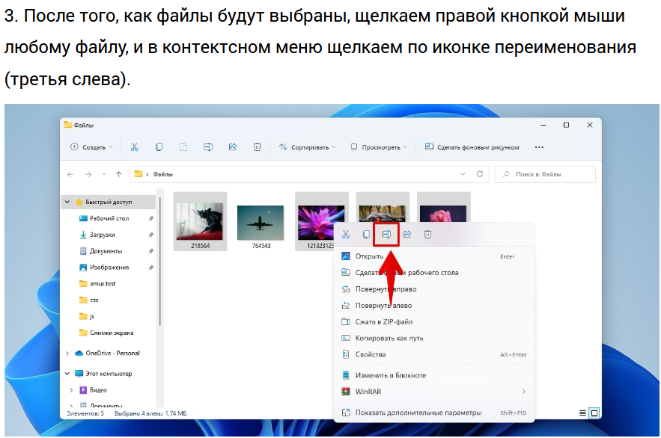The width and height of the screenshot is (661, 438).
Task: Click the Rename icon in the Explorer toolbar
Action: click(208, 146)
